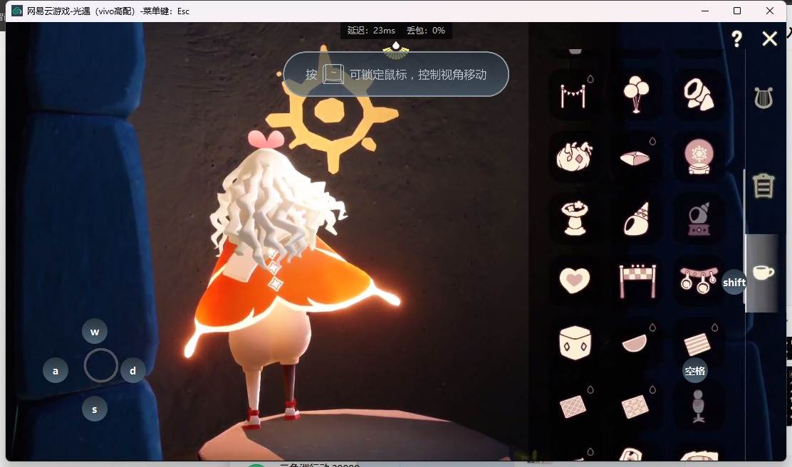This screenshot has width=792, height=467.
Task: Click the S move-backward key
Action: click(x=95, y=409)
